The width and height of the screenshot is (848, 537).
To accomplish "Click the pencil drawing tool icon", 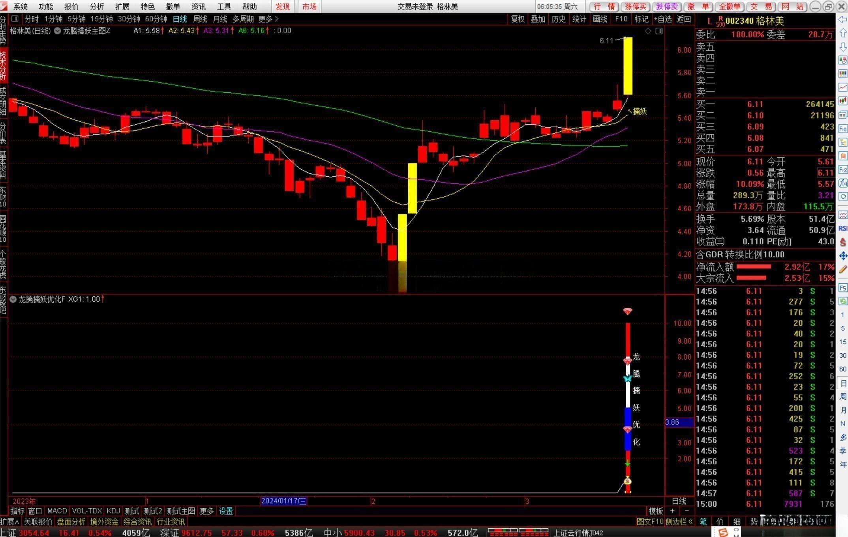I will pyautogui.click(x=843, y=269).
